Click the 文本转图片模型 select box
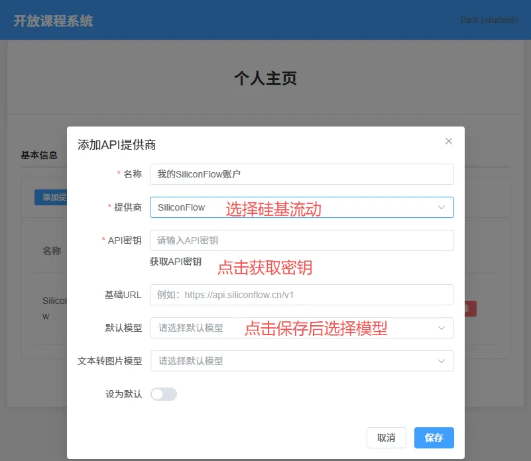 coord(302,361)
